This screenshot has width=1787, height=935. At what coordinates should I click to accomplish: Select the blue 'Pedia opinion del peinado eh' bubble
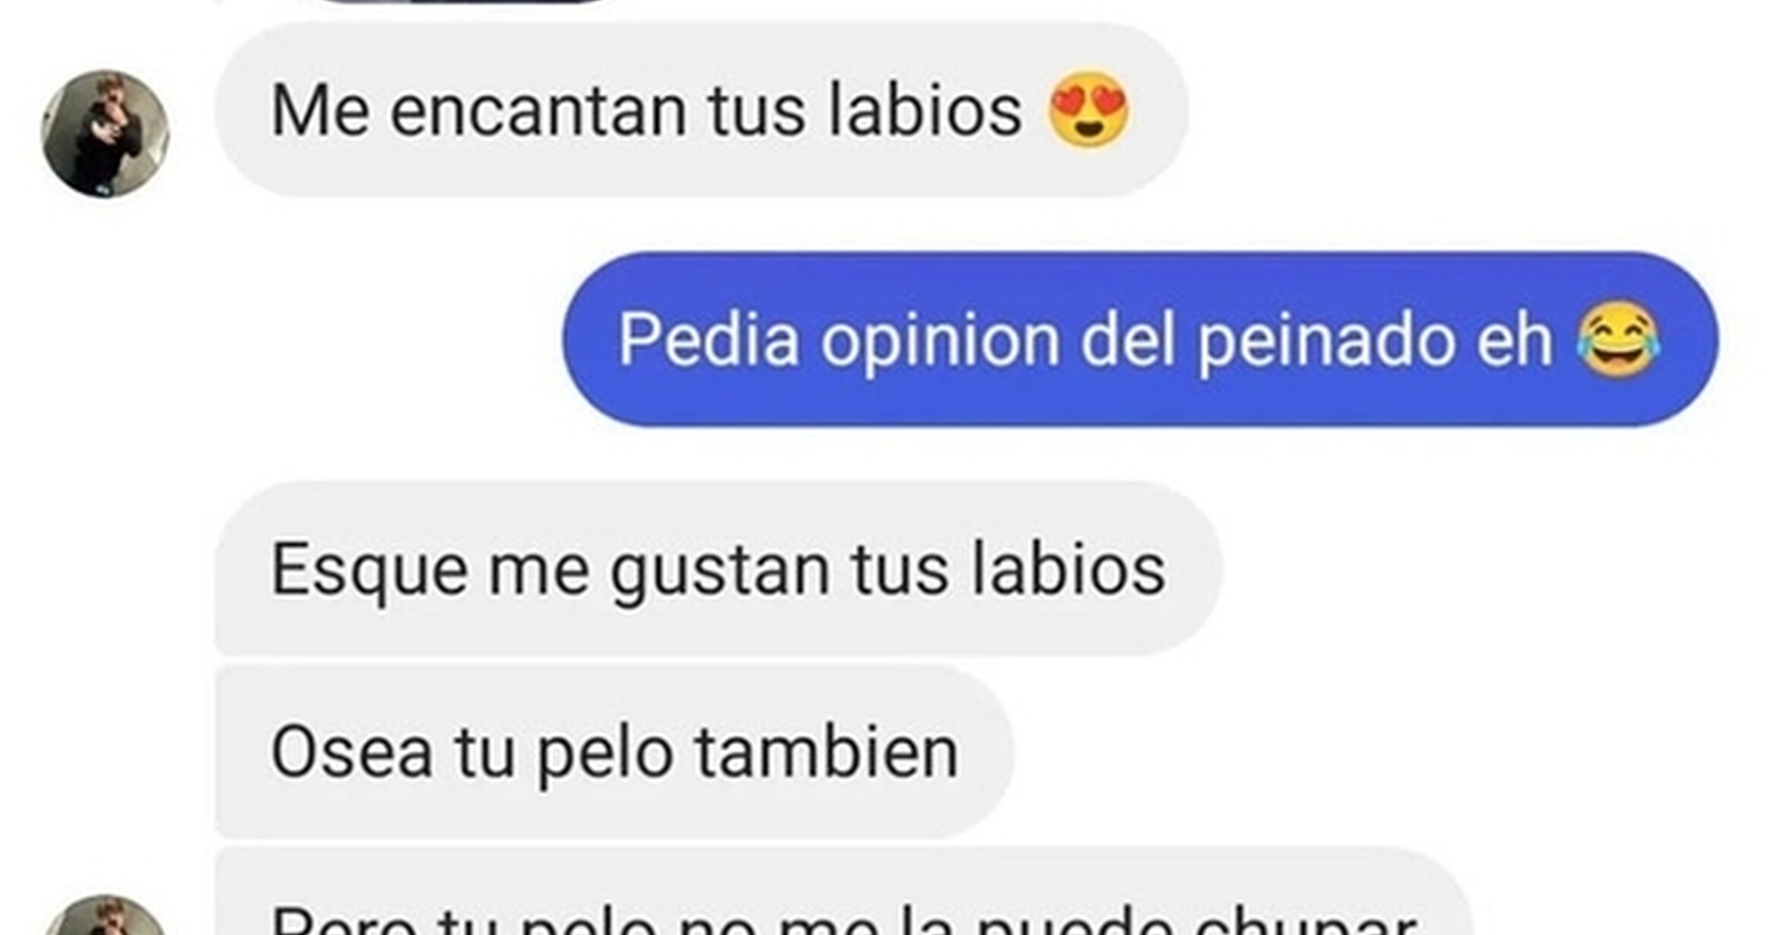pyautogui.click(x=1141, y=339)
